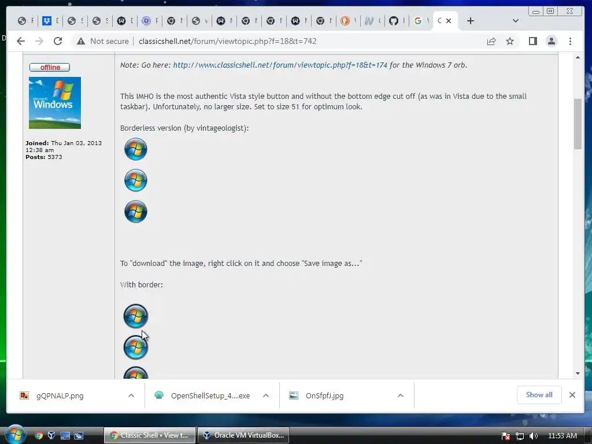Open the Chrome profile avatar menu

(551, 41)
